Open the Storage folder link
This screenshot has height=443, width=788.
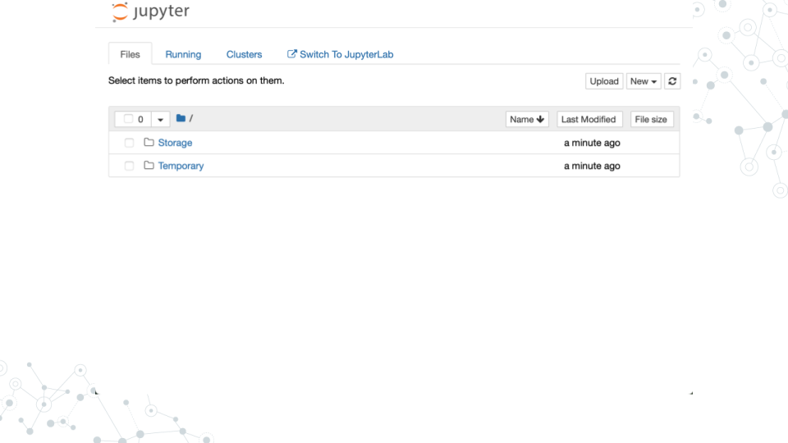coord(175,143)
